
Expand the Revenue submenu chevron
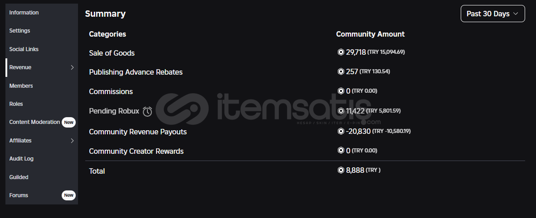click(x=72, y=67)
